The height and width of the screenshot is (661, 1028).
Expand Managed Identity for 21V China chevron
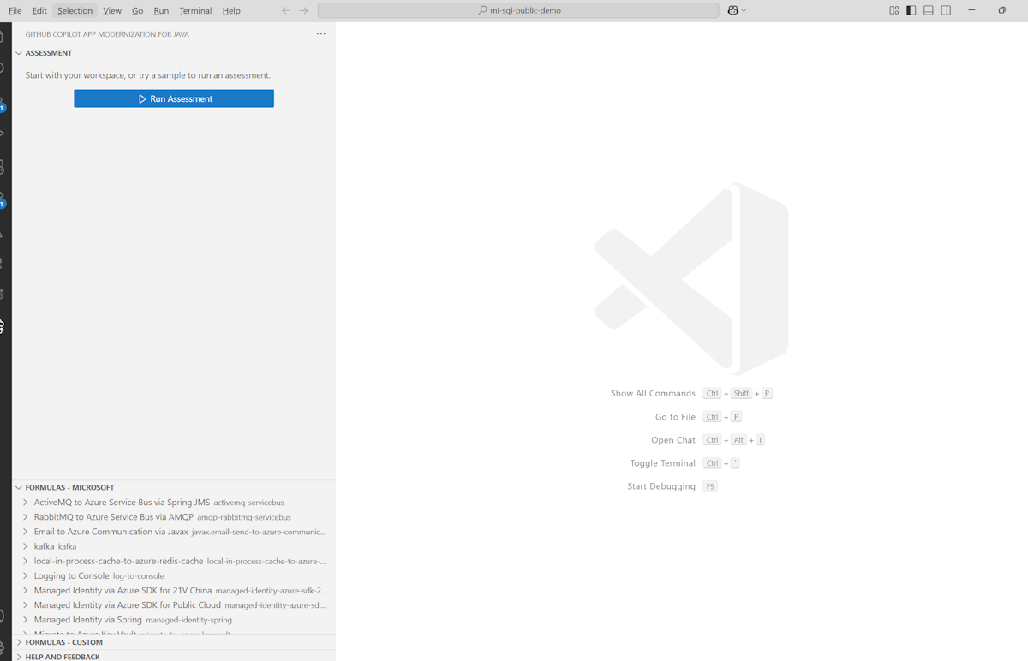click(26, 590)
